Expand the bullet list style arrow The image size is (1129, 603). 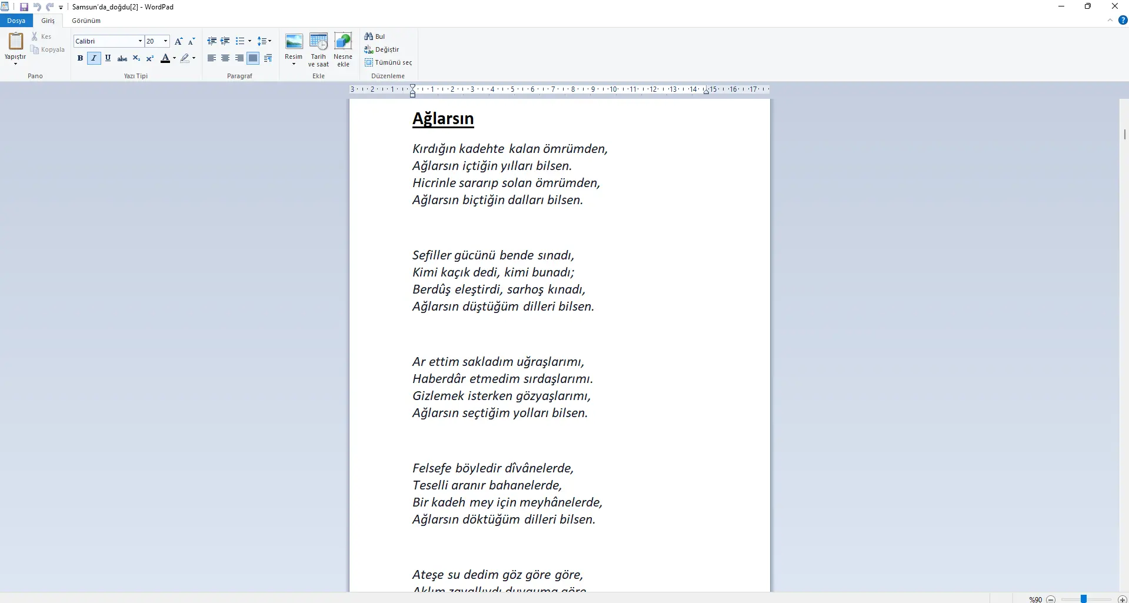[x=249, y=41]
